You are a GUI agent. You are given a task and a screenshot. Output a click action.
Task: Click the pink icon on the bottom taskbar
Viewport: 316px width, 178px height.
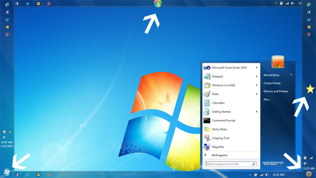pos(48,174)
